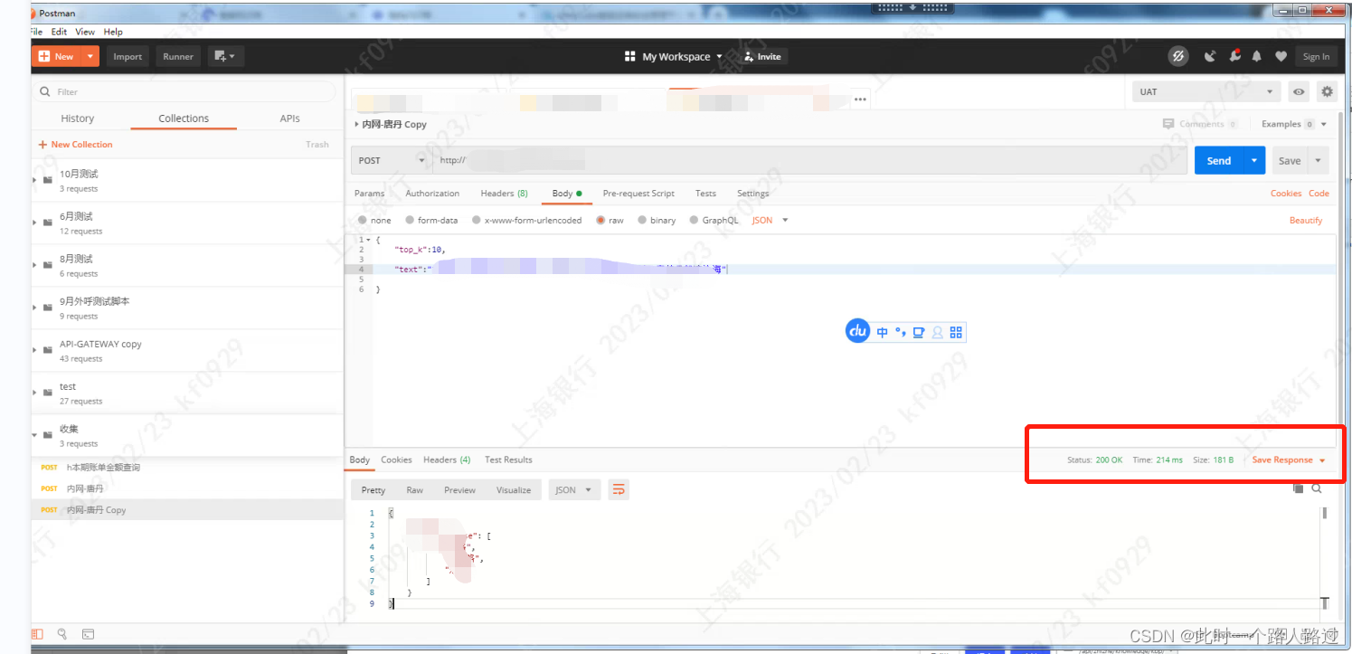The image size is (1352, 654).
Task: Open manage environments gear icon
Action: click(1327, 91)
